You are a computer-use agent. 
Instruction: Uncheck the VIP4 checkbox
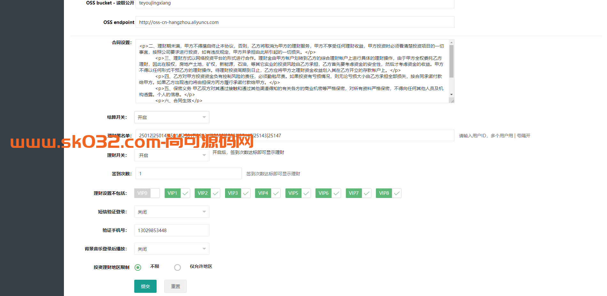click(x=268, y=193)
